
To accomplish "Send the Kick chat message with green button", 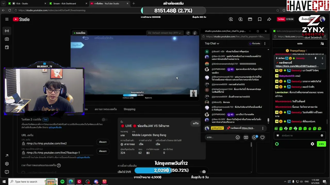I will [x=321, y=144].
